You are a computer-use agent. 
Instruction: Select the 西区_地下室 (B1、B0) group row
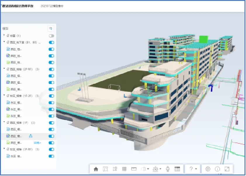28,42
